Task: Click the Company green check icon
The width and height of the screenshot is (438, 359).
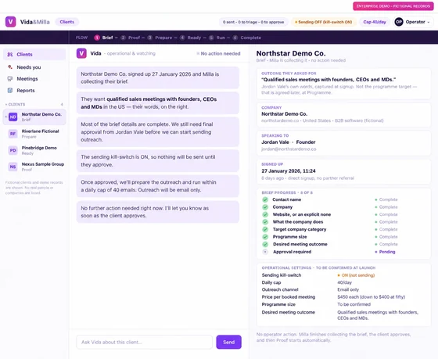Action: point(265,207)
